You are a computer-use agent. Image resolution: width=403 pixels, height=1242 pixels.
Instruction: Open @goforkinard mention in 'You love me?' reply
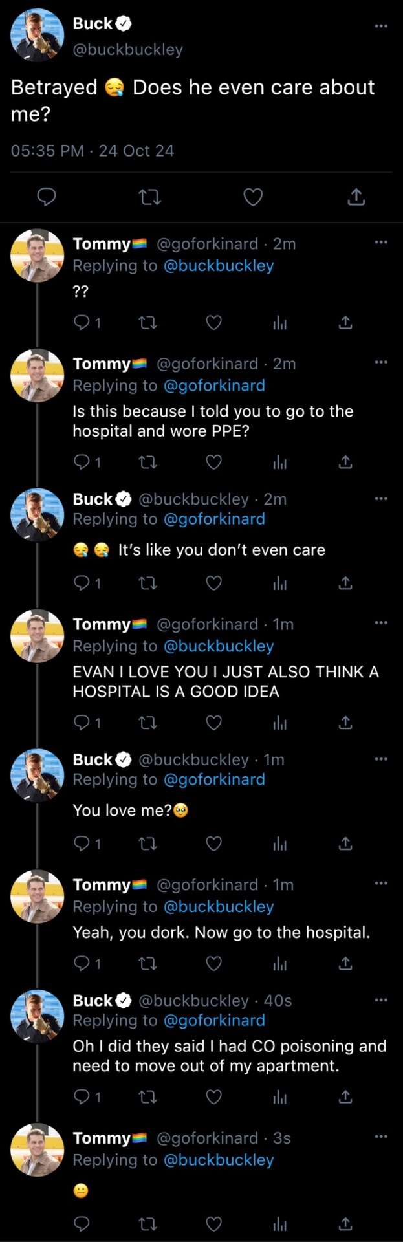(214, 779)
